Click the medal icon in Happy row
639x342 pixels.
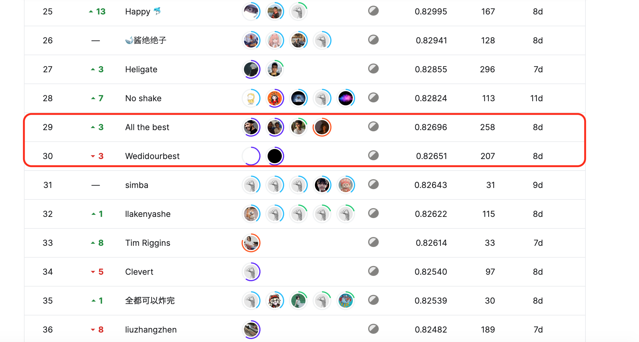(x=373, y=11)
